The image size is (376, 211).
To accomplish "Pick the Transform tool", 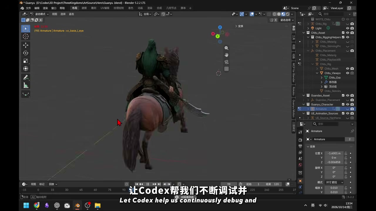I will [x=26, y=69].
